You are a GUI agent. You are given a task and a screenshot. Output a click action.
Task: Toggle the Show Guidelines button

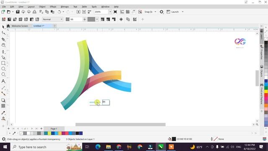click(133, 12)
